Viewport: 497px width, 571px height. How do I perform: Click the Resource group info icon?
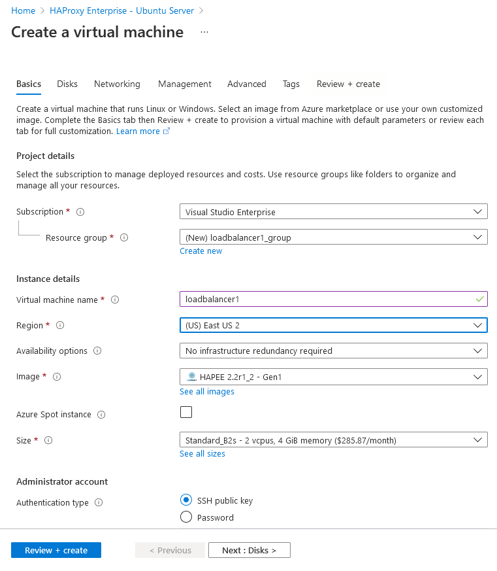(x=124, y=237)
